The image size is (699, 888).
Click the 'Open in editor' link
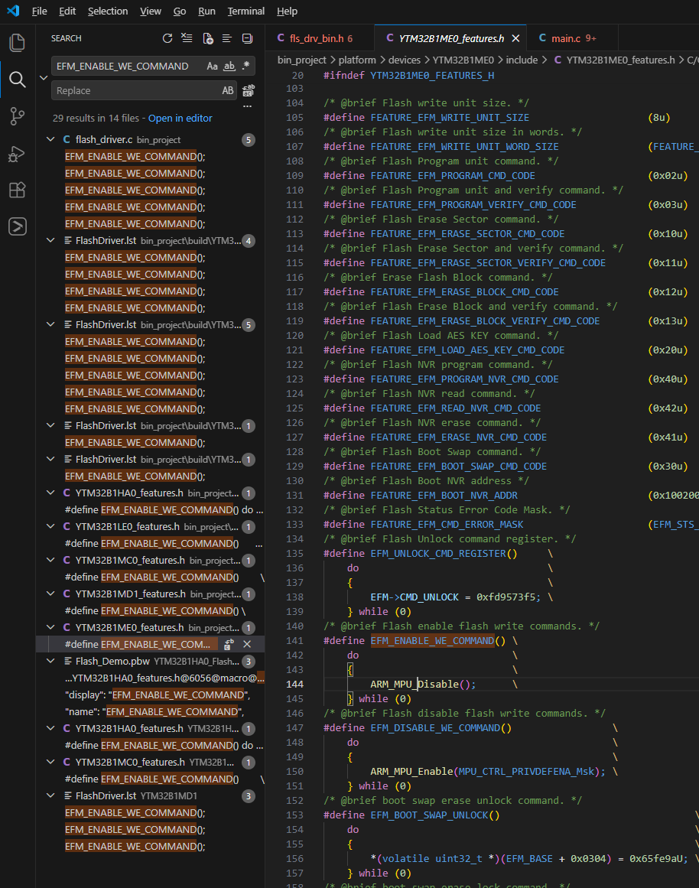tap(180, 119)
